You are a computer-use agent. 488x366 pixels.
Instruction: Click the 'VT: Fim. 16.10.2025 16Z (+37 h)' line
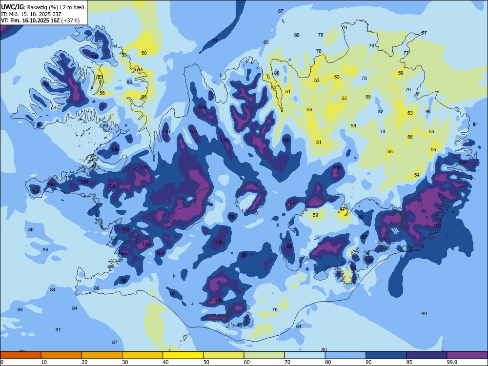pyautogui.click(x=40, y=20)
